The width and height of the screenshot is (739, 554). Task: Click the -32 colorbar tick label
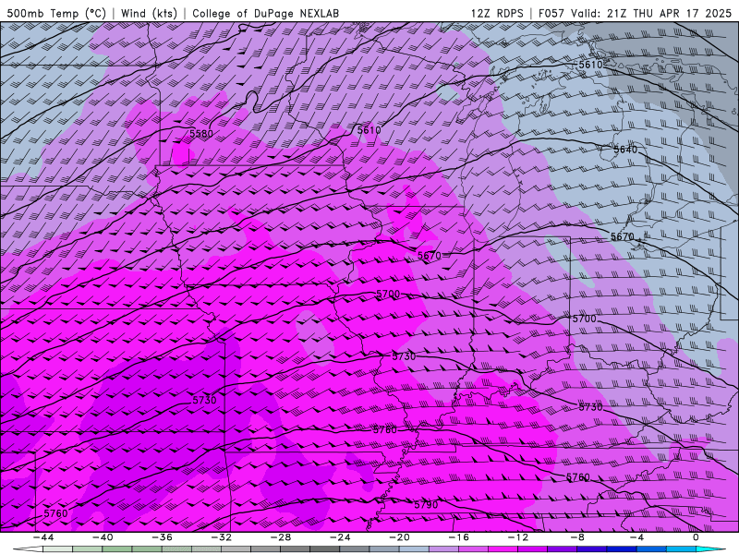[222, 537]
